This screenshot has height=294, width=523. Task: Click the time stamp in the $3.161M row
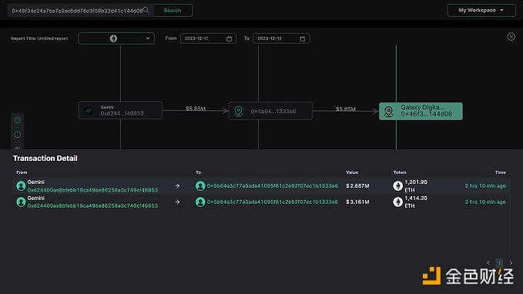coord(485,202)
